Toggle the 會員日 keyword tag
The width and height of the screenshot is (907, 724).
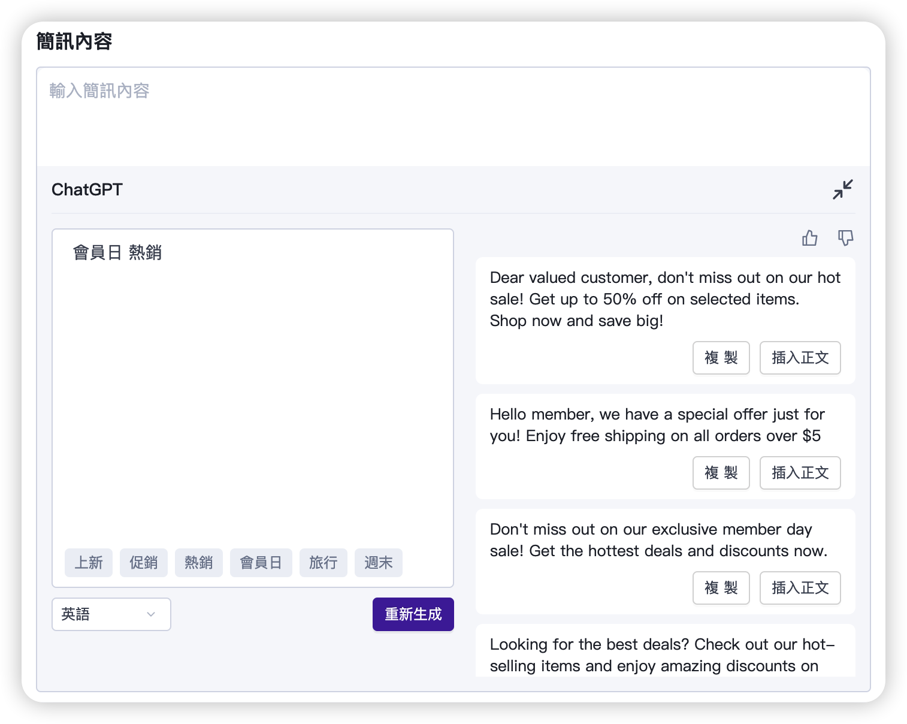click(261, 563)
